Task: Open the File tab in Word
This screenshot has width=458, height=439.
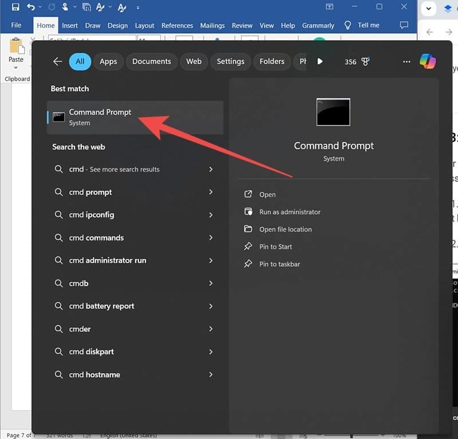Action: [16, 25]
